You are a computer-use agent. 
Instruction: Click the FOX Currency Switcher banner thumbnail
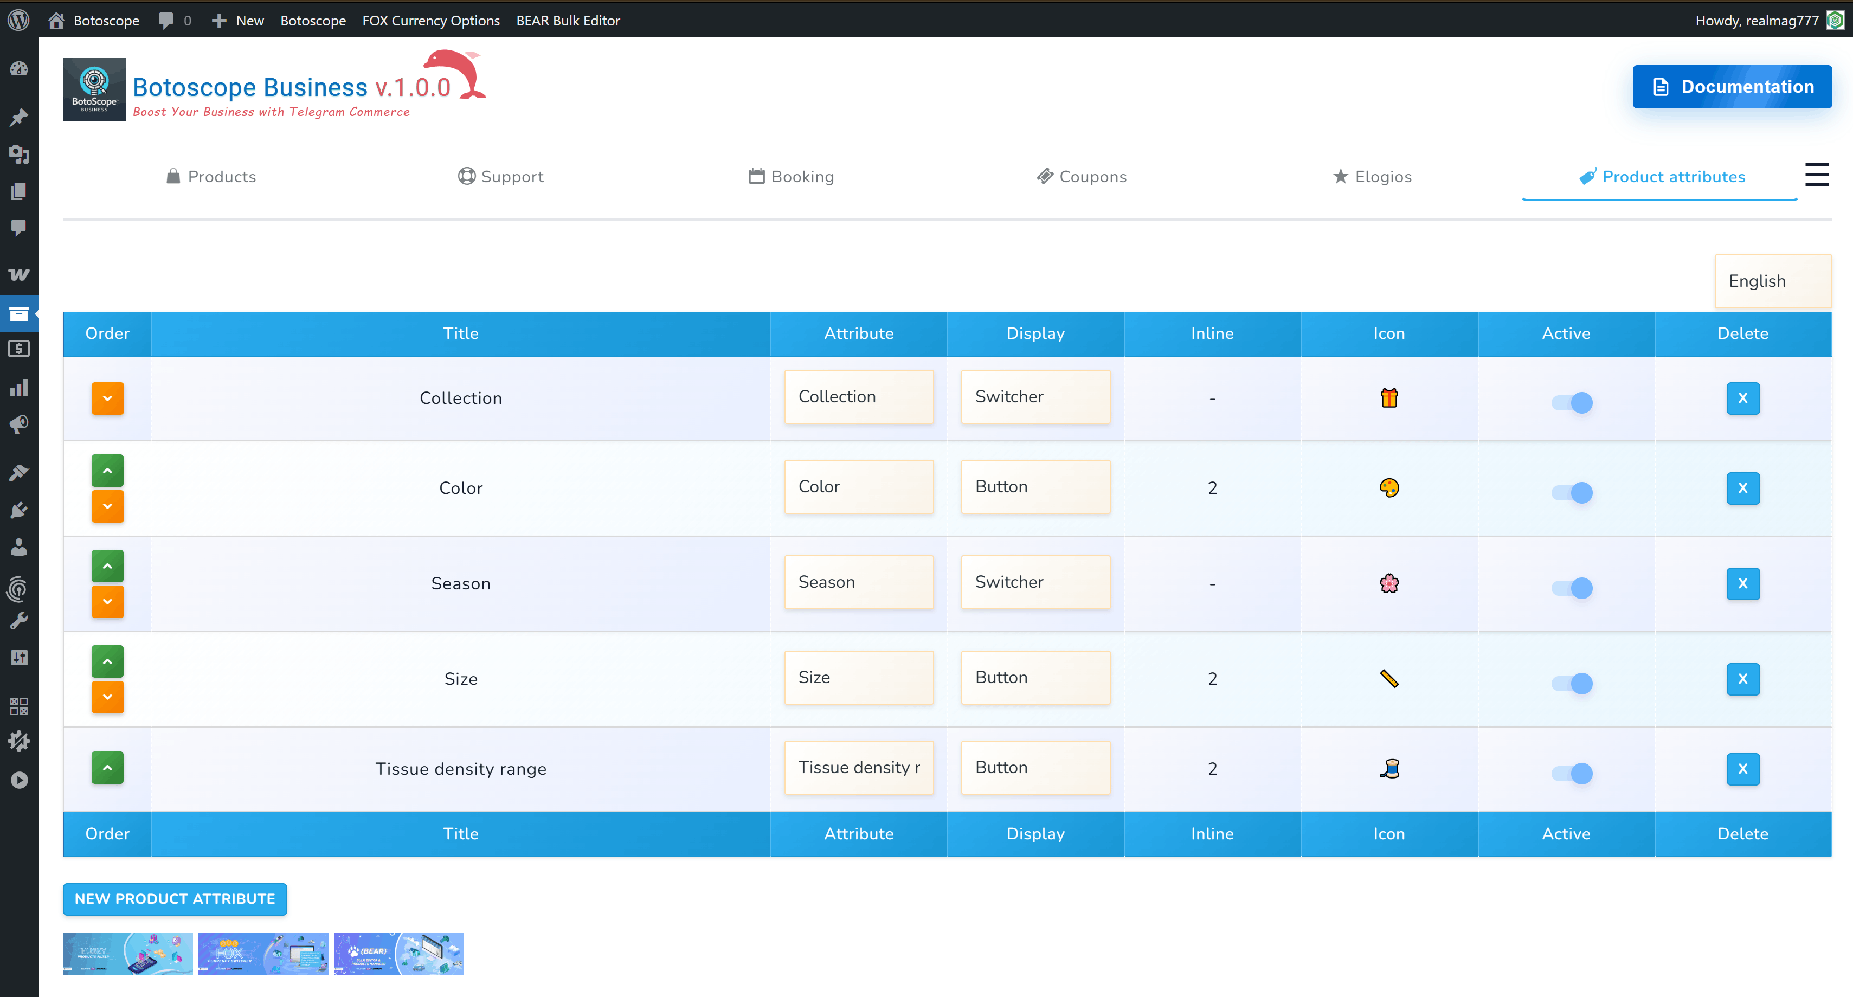pyautogui.click(x=262, y=954)
